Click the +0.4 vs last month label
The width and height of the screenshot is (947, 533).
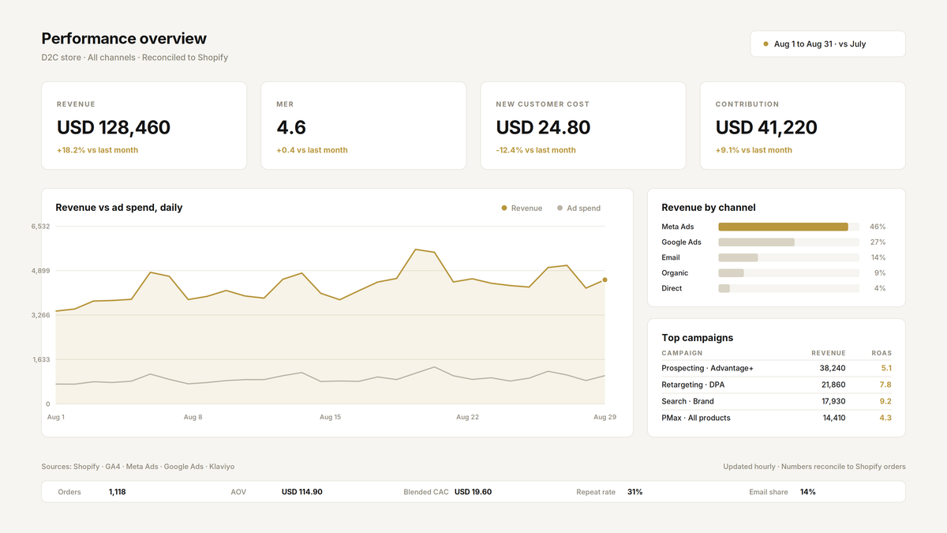[312, 150]
